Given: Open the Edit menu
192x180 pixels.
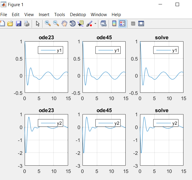Looking at the screenshot, I should point(16,15).
